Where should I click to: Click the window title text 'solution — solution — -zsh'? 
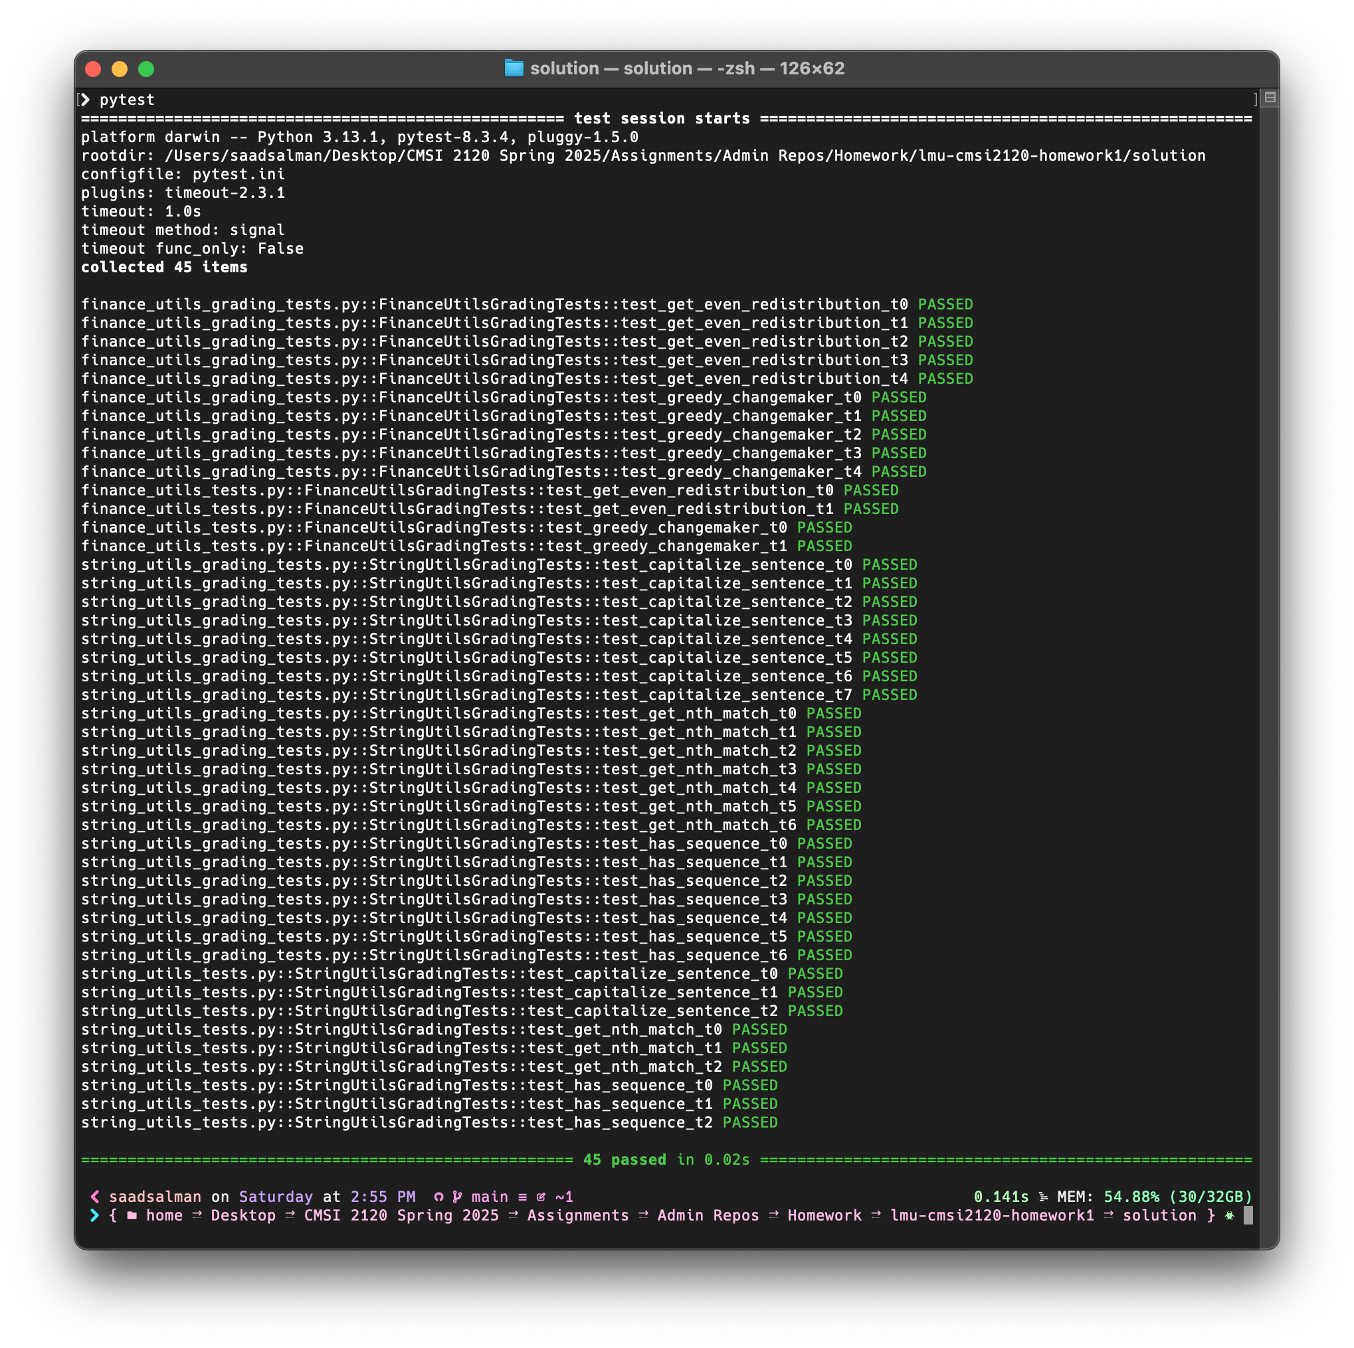(642, 68)
